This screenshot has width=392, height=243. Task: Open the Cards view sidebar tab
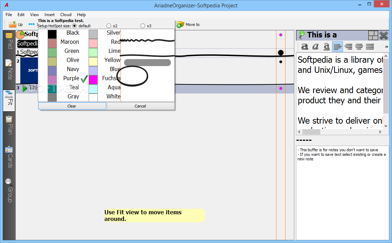(9, 157)
